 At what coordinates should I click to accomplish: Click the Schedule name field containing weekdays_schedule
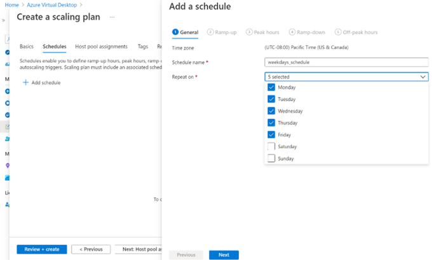click(346, 62)
